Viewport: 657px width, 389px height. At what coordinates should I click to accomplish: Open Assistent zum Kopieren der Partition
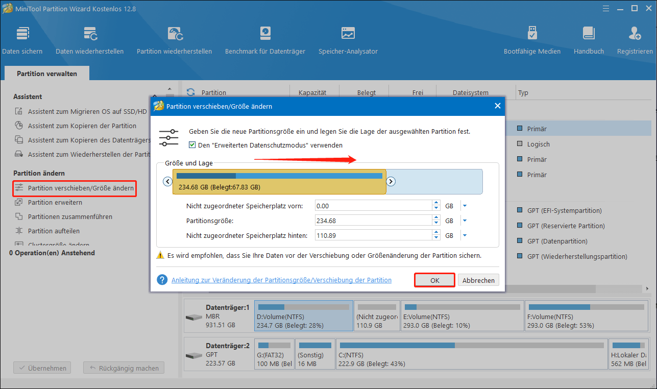click(x=76, y=126)
